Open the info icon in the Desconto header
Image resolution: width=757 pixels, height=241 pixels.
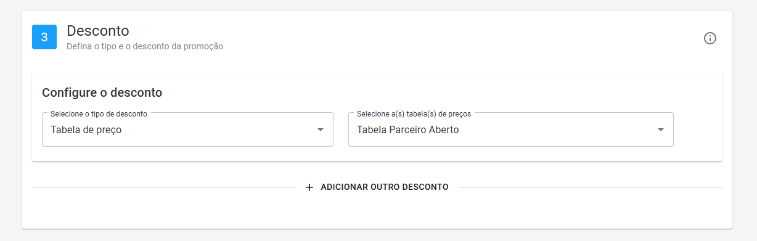tap(710, 38)
